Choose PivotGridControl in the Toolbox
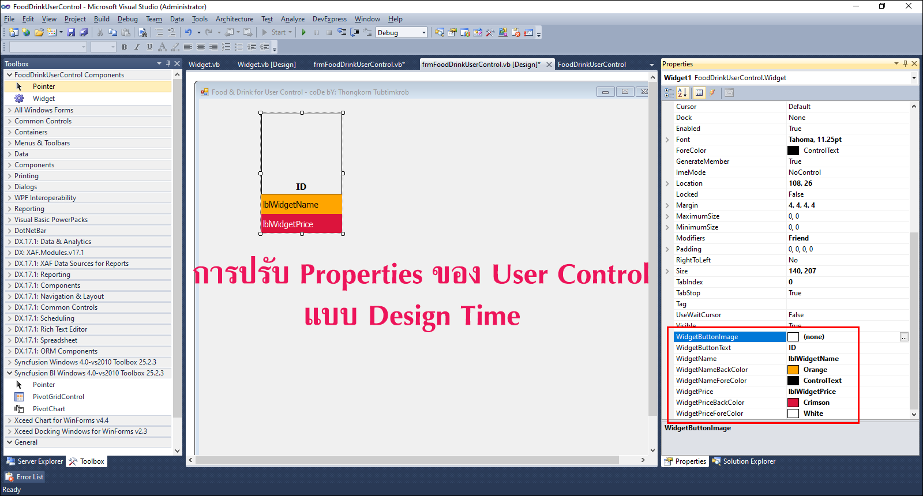 tap(58, 397)
